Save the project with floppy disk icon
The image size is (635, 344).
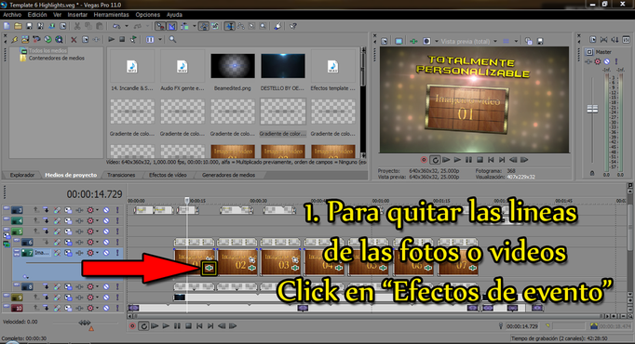[29, 26]
